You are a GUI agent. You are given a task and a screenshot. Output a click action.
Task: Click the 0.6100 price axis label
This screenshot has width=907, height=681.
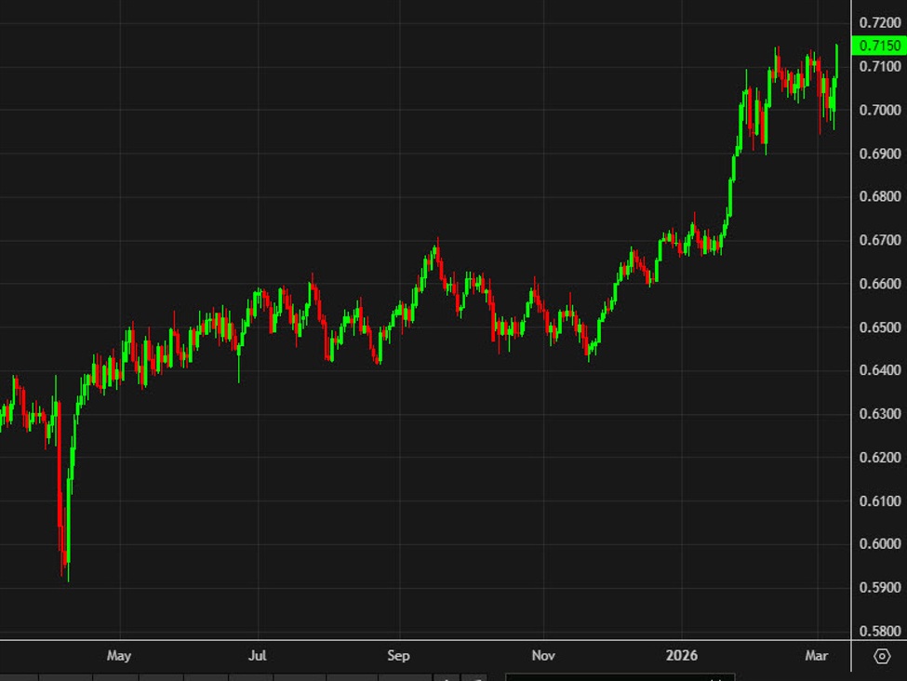878,501
